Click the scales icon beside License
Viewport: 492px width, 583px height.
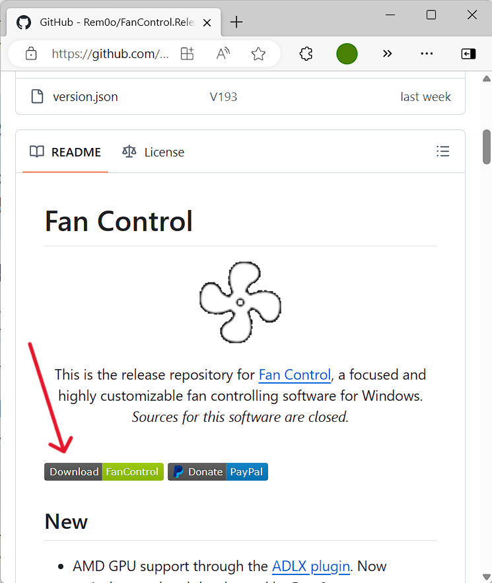pos(129,152)
